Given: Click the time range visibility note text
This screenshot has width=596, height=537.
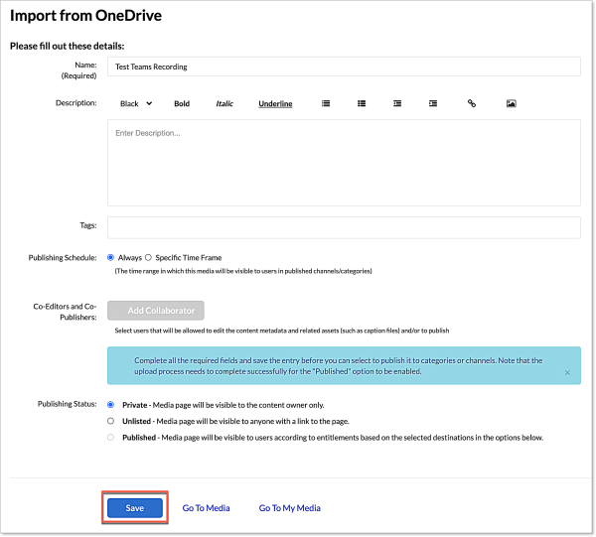Looking at the screenshot, I should 243,271.
